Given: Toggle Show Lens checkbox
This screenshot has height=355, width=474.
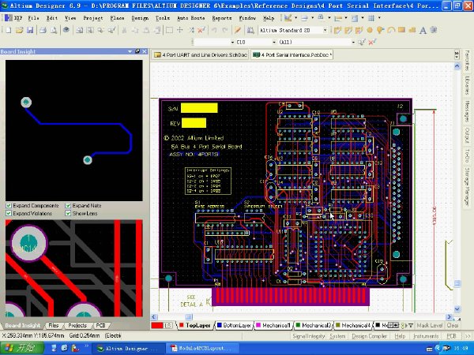Looking at the screenshot, I should [x=68, y=214].
